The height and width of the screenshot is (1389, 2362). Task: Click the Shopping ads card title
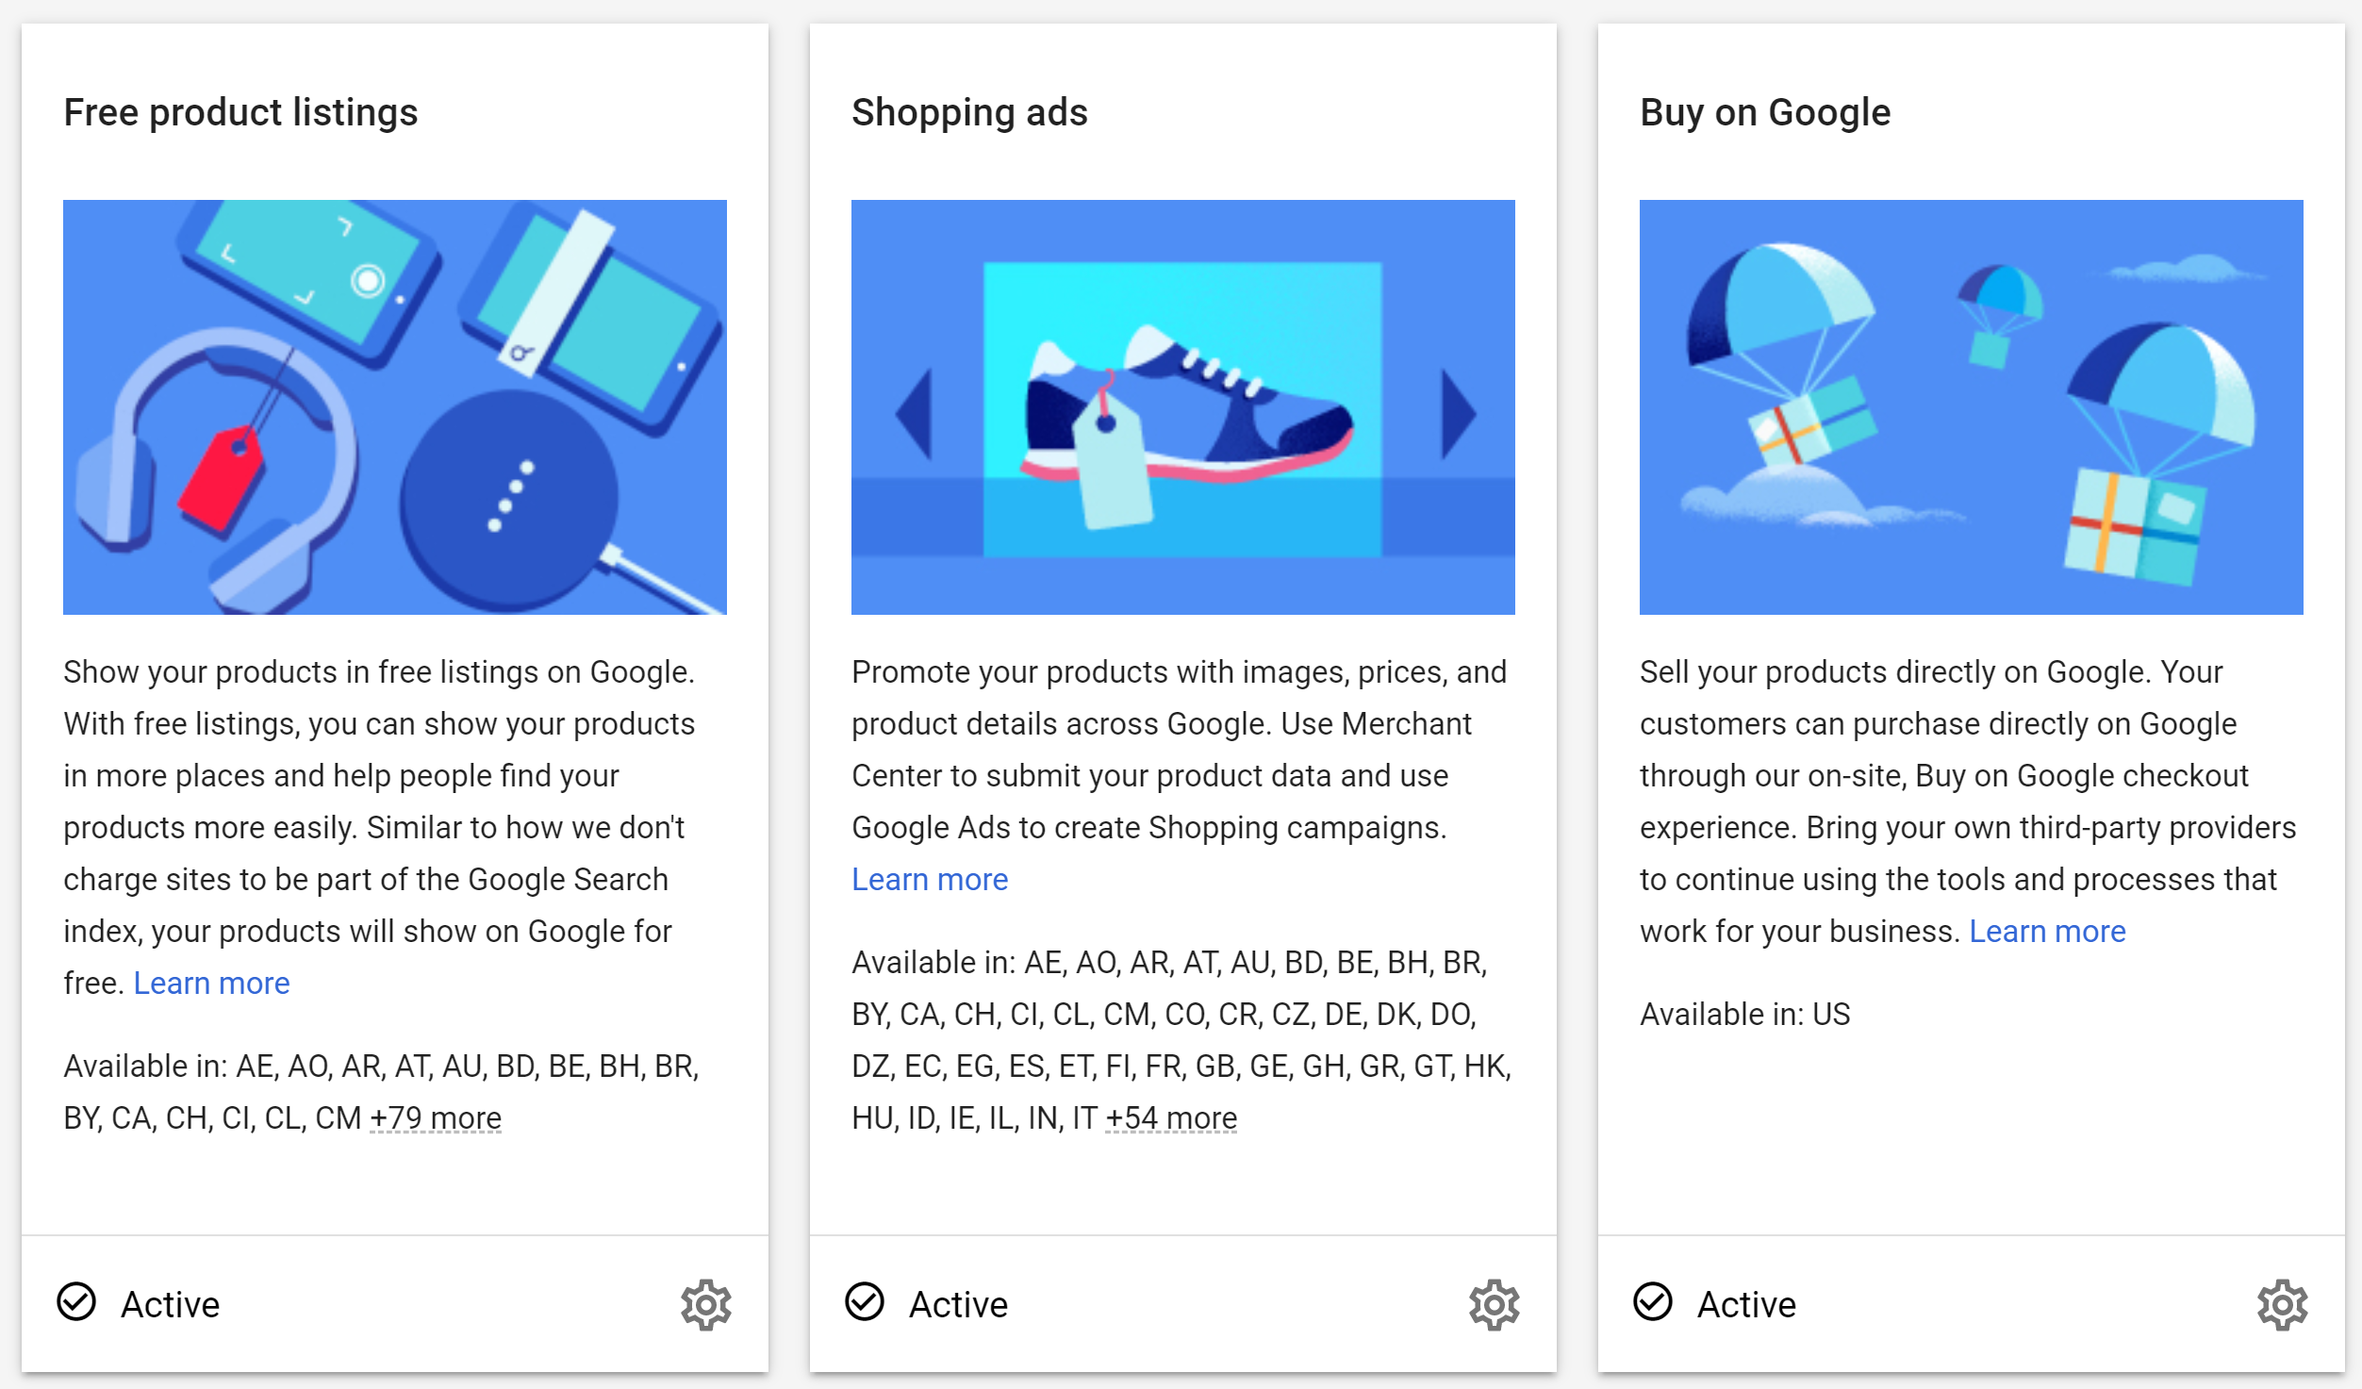[x=969, y=112]
